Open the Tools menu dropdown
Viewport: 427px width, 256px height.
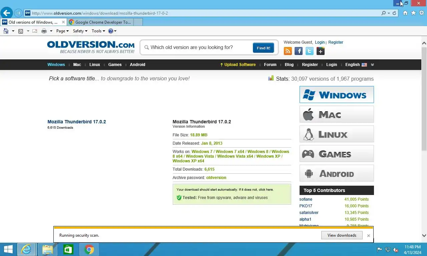point(98,31)
